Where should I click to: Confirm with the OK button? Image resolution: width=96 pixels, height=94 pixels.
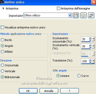[x=28, y=91]
